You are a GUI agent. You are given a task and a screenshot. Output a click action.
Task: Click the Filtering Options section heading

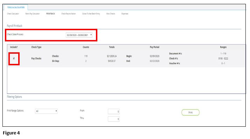14,97
